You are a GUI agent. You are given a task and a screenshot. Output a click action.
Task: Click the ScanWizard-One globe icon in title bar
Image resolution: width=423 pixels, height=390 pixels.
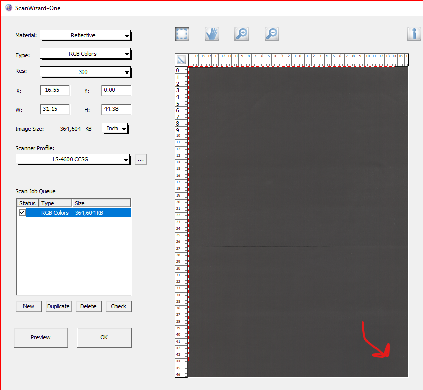pyautogui.click(x=8, y=8)
